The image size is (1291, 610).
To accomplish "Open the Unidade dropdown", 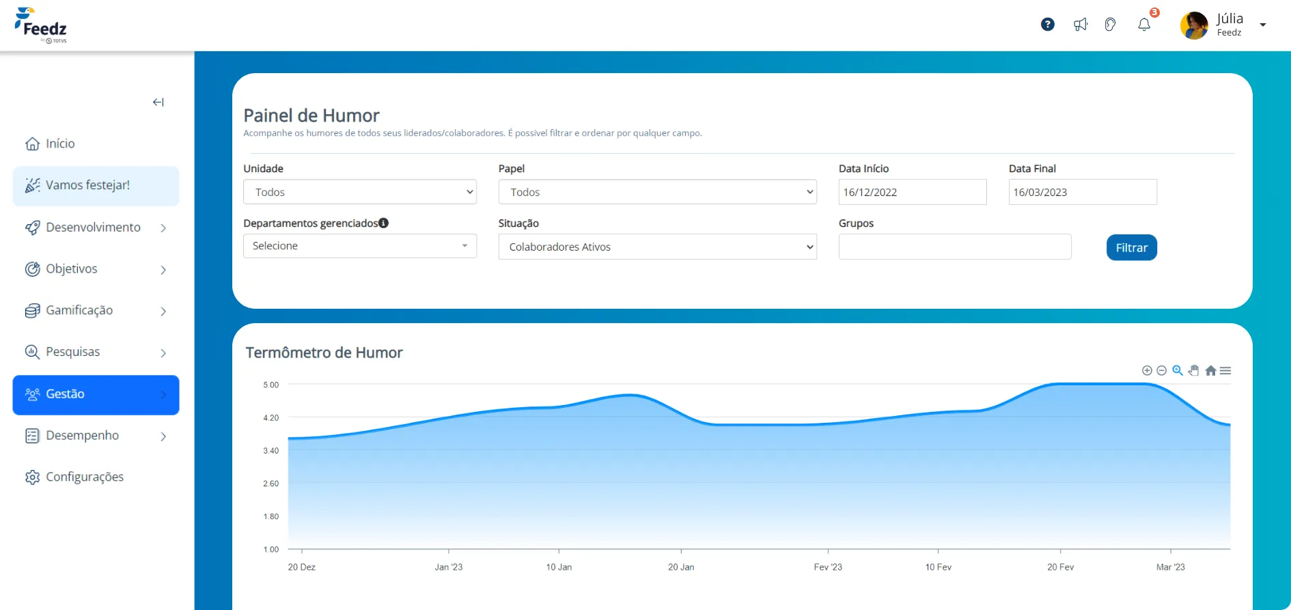I will pyautogui.click(x=360, y=192).
